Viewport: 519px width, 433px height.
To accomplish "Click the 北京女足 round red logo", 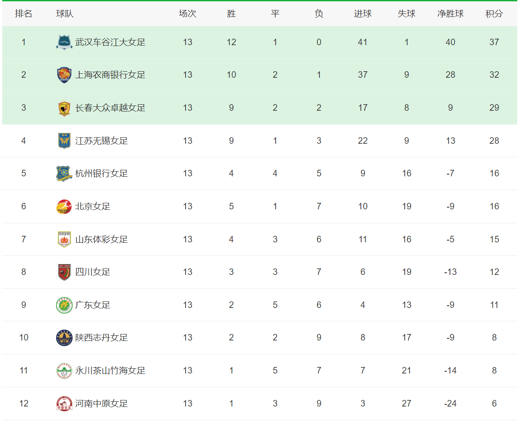I will (x=64, y=206).
